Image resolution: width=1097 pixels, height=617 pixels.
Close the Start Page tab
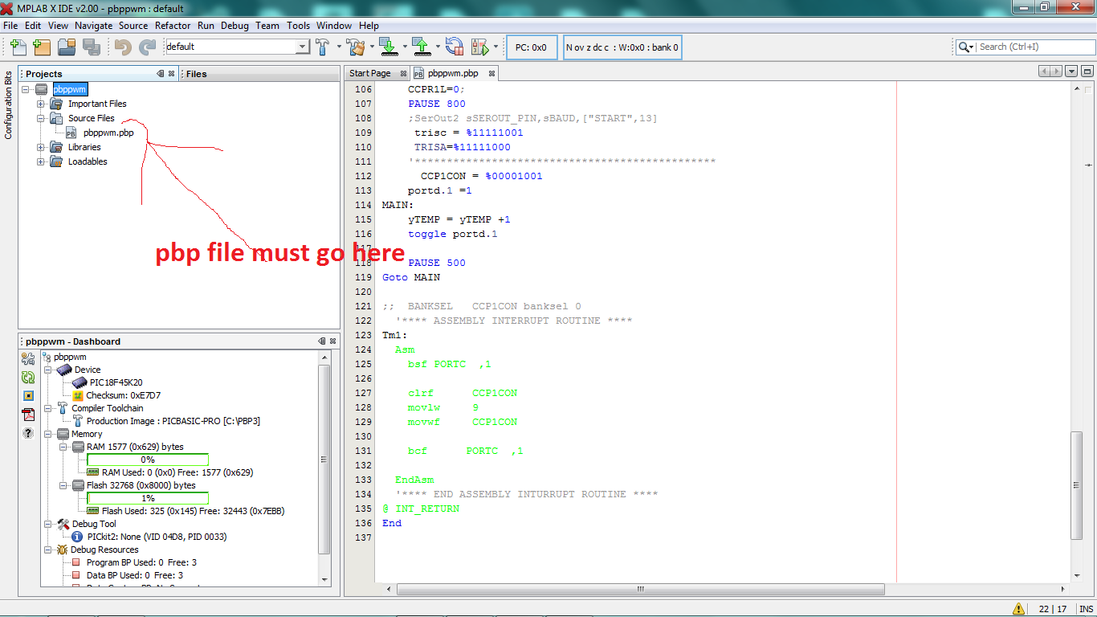pyautogui.click(x=403, y=73)
